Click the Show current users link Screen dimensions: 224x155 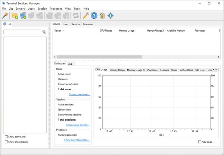(x=80, y=94)
